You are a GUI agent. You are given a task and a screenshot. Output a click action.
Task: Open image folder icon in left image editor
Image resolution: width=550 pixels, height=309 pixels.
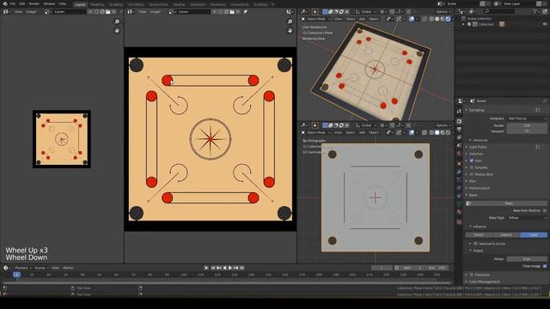point(107,11)
